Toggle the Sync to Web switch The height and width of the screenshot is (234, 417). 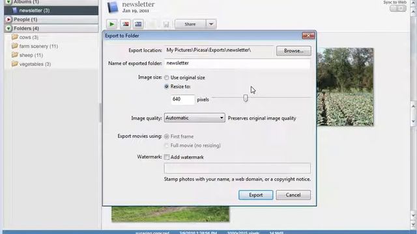398,8
